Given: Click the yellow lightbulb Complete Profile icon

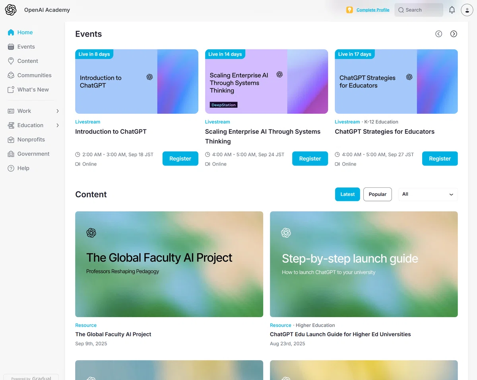Looking at the screenshot, I should pos(349,10).
